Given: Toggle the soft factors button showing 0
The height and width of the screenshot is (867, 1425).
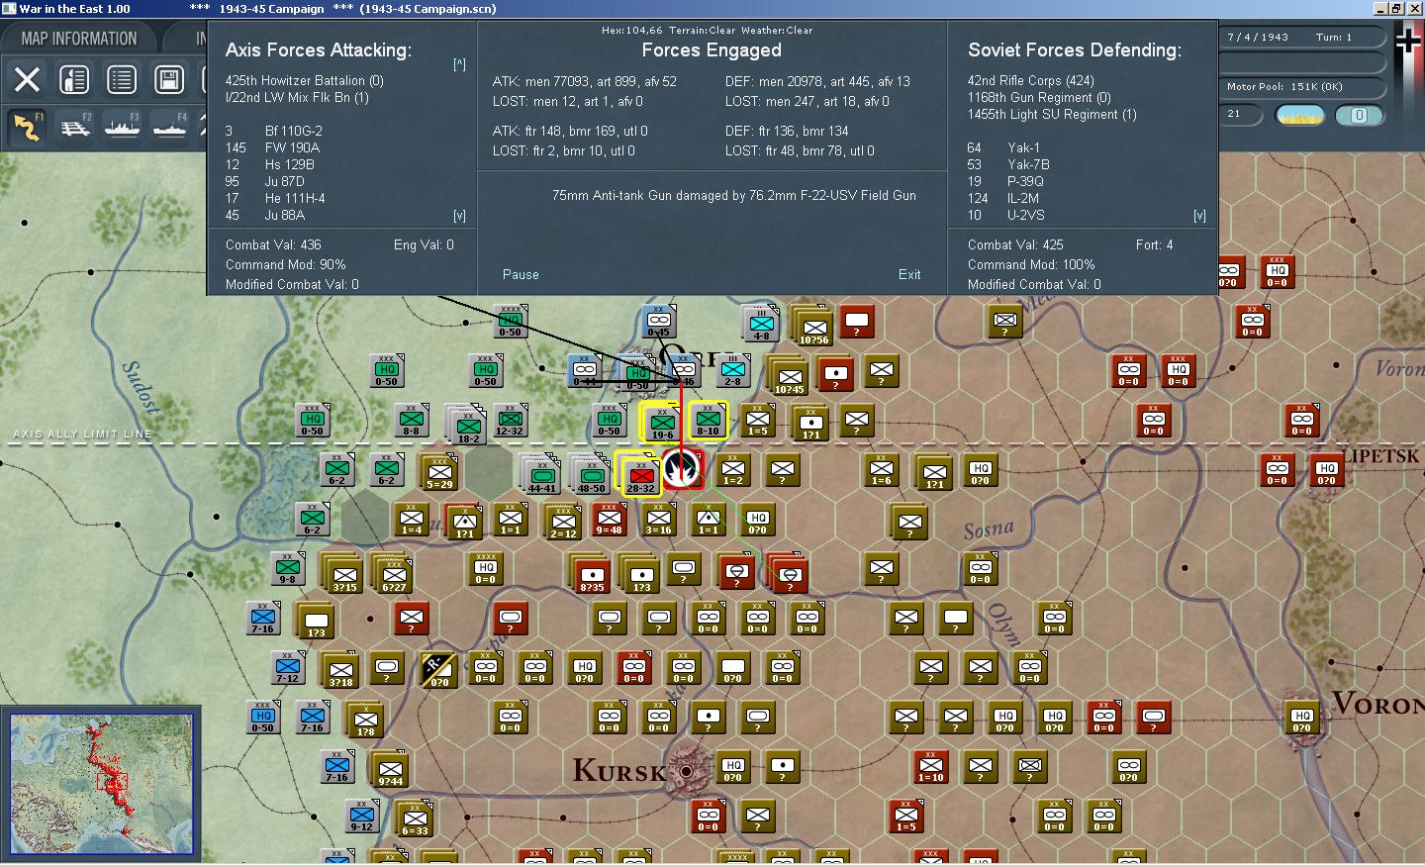Looking at the screenshot, I should (x=1359, y=115).
